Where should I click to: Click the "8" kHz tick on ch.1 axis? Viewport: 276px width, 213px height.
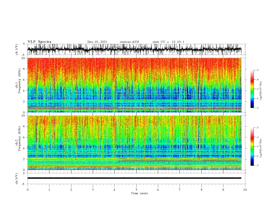25,69
